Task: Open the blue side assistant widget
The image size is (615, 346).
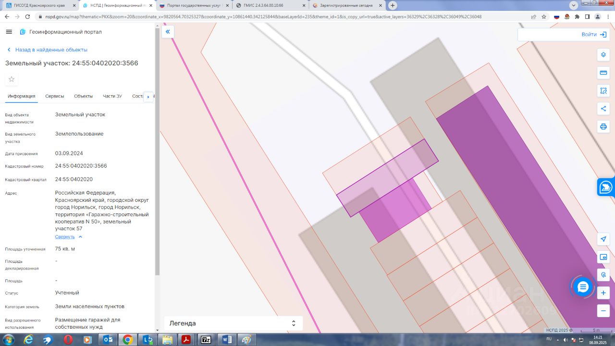Action: tap(606, 187)
